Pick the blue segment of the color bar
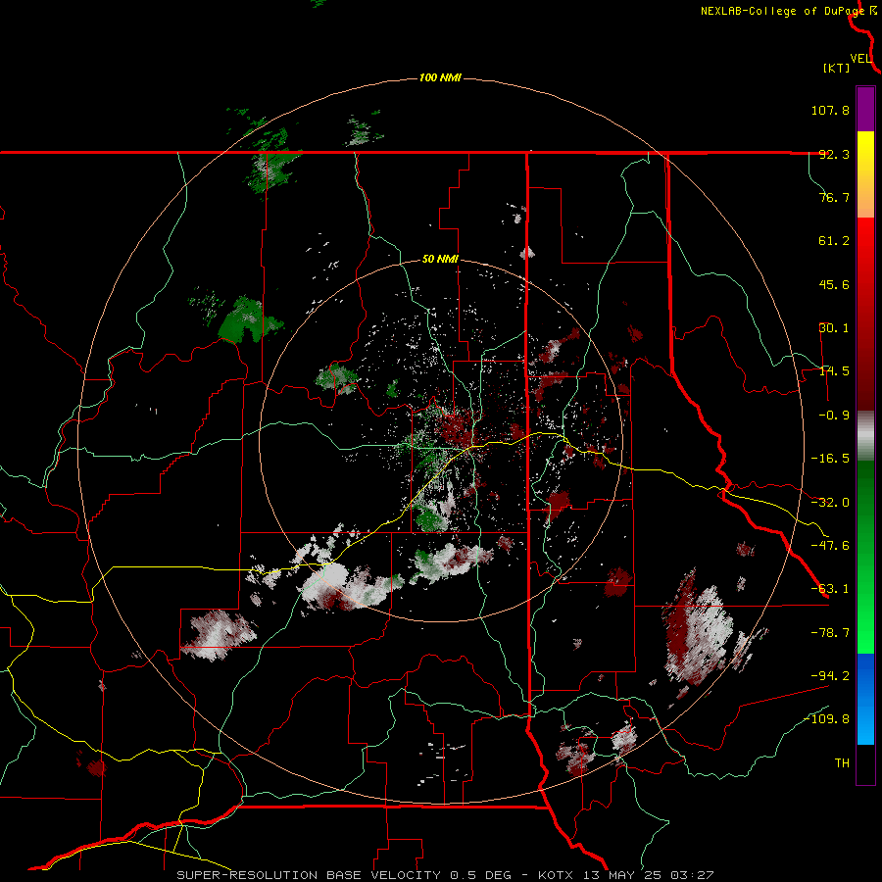Screen dimensions: 882x882 [865, 699]
